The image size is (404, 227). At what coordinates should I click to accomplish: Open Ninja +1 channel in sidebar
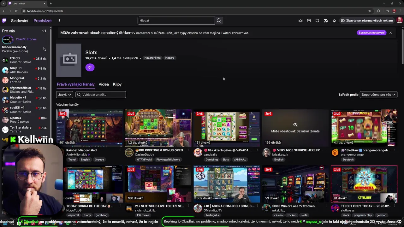(x=25, y=70)
